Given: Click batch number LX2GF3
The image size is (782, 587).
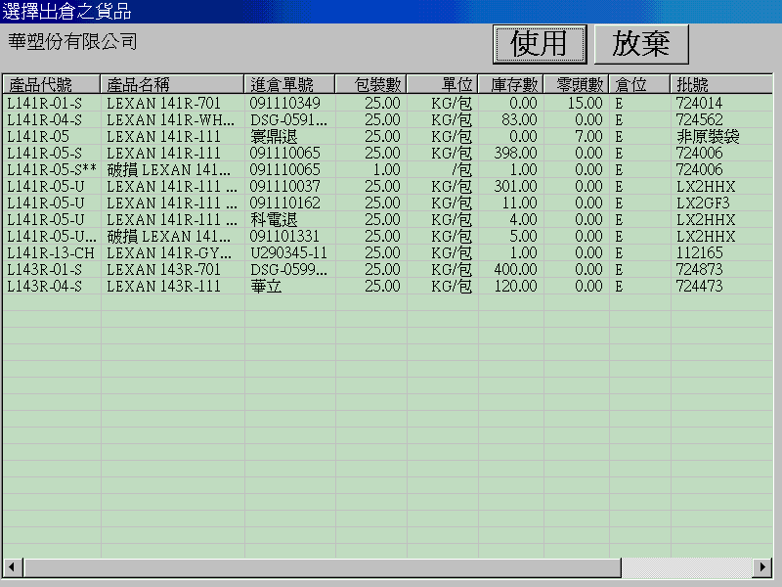Looking at the screenshot, I should click(703, 203).
